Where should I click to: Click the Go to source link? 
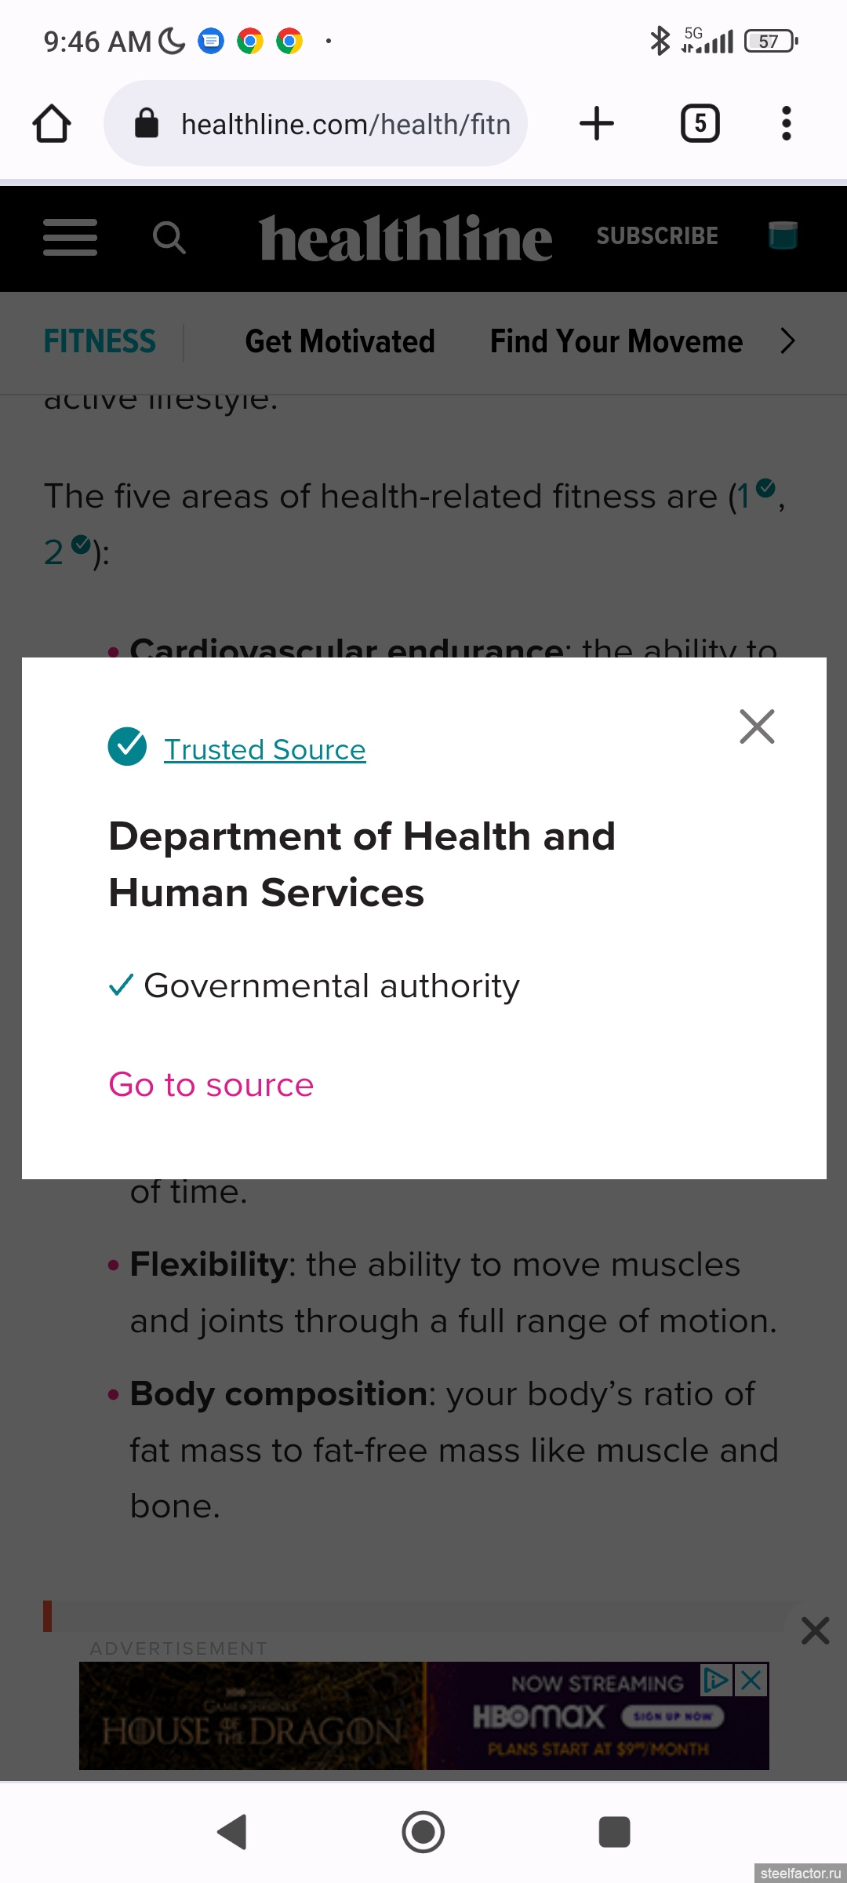tap(211, 1085)
